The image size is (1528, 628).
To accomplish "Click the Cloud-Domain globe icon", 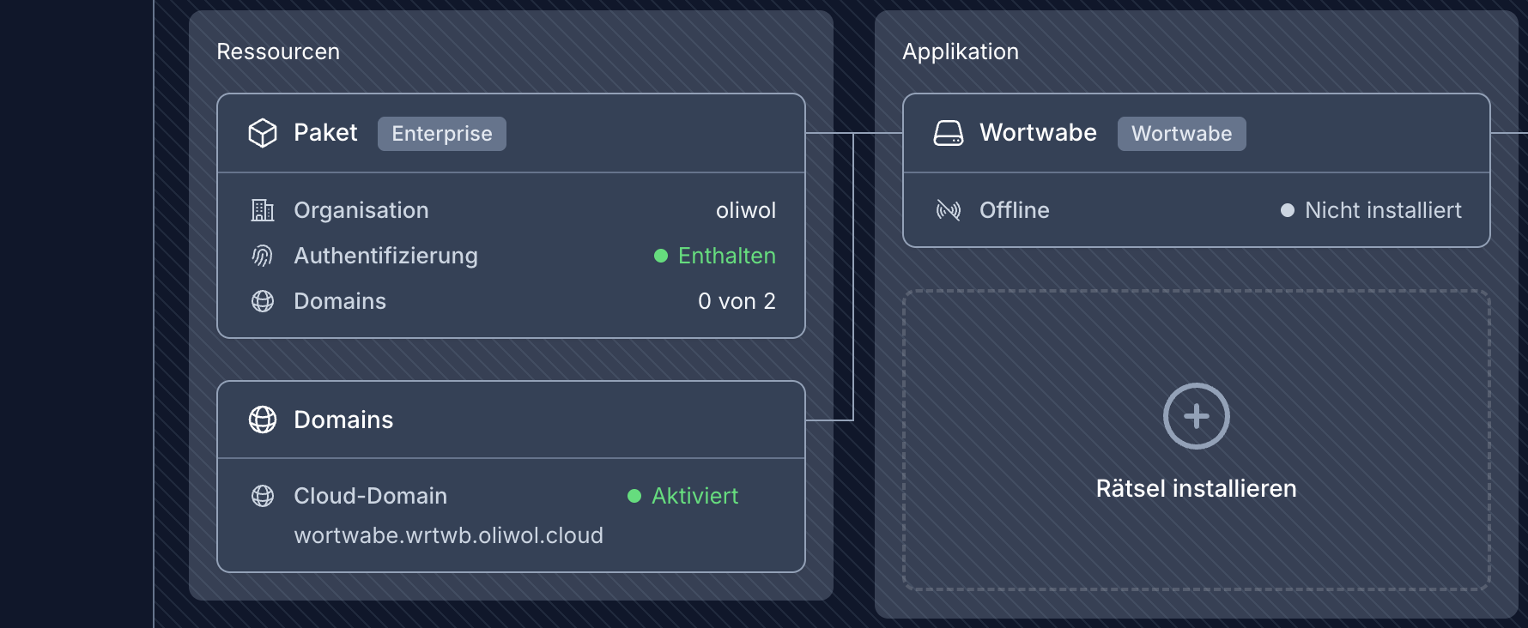I will [x=263, y=496].
